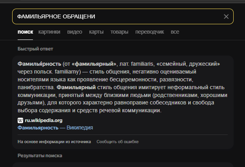
Task: Open the видео tab
Action: pos(75,32)
